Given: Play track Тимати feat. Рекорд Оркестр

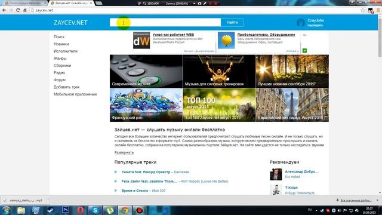Looking at the screenshot, I should 116,172.
